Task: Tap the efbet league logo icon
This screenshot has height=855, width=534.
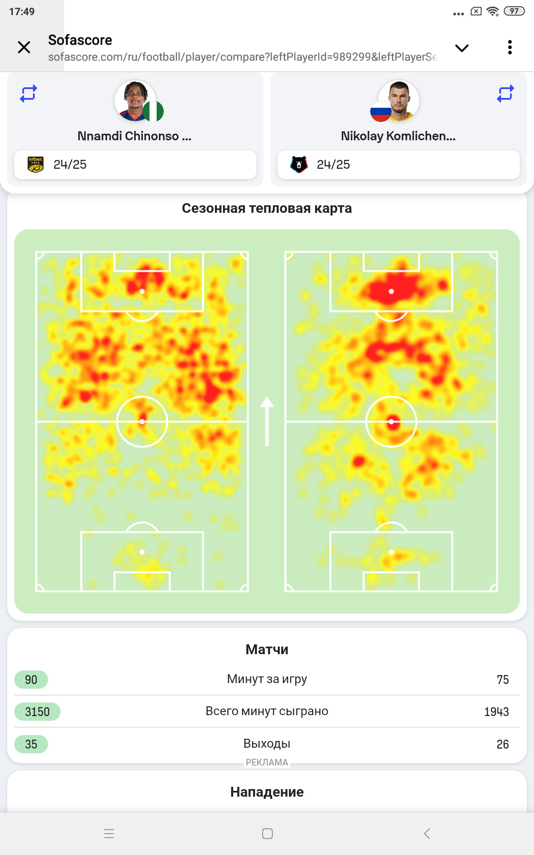Action: 36,164
